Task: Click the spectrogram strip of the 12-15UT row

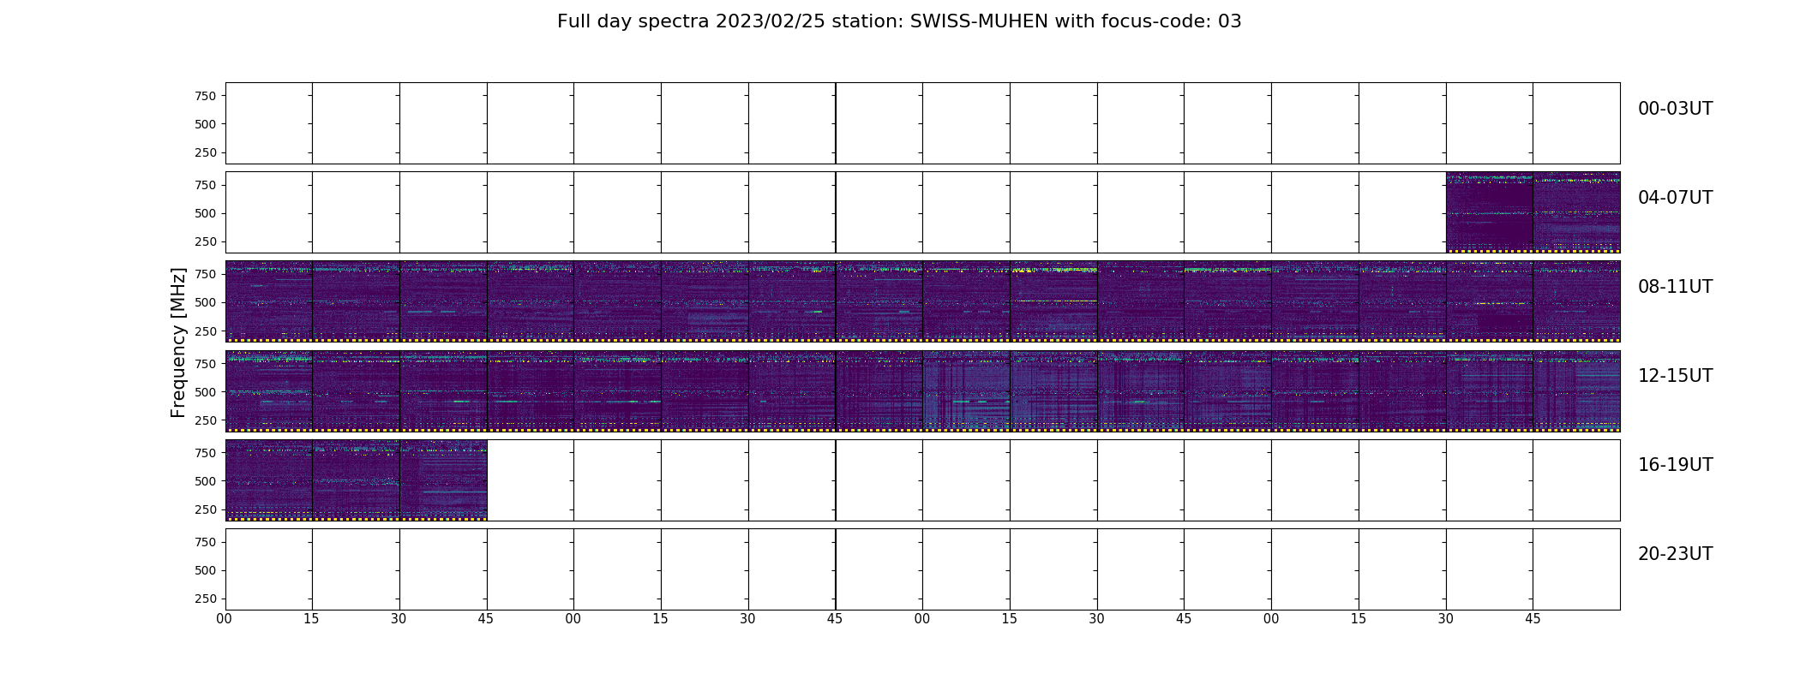Action: point(922,390)
